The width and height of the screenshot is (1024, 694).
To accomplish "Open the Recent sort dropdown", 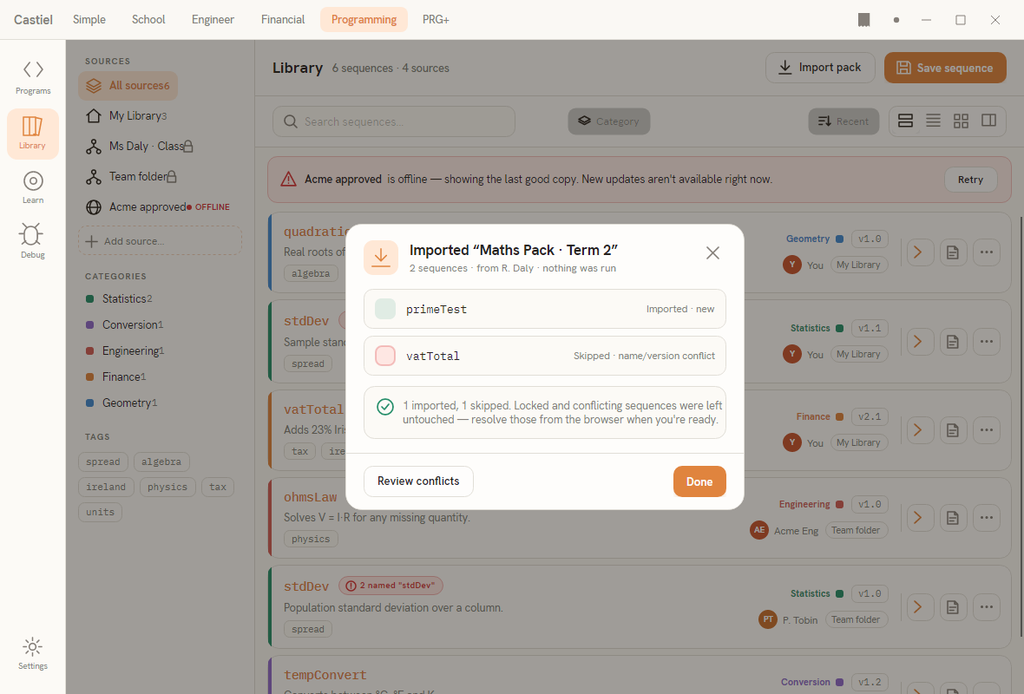I will click(x=843, y=121).
